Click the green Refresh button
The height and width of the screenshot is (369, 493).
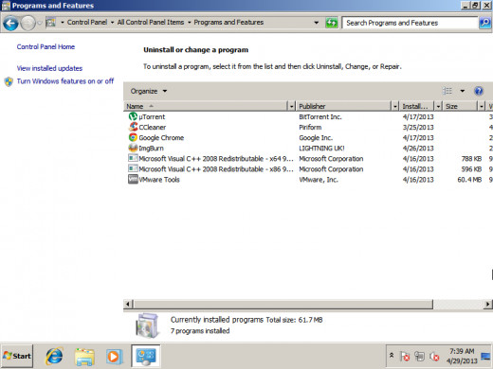332,23
